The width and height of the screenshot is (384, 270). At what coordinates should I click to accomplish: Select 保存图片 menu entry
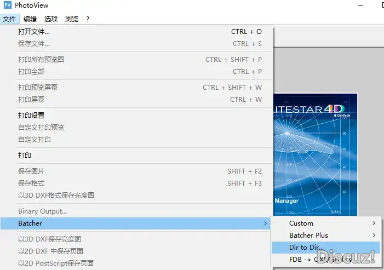pyautogui.click(x=140, y=171)
